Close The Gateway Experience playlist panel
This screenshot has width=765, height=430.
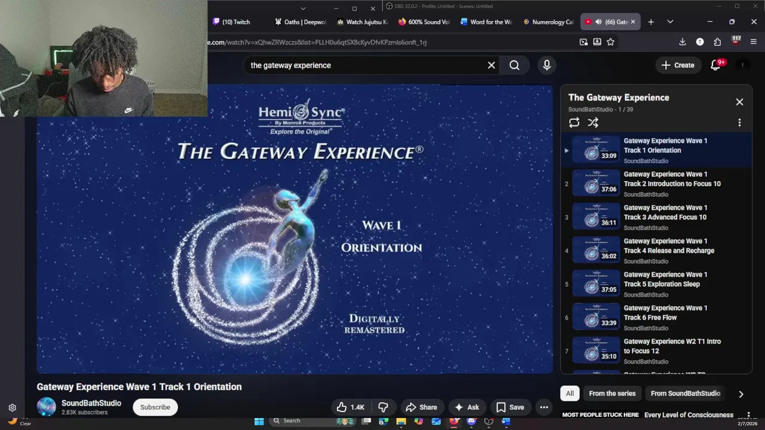739,102
